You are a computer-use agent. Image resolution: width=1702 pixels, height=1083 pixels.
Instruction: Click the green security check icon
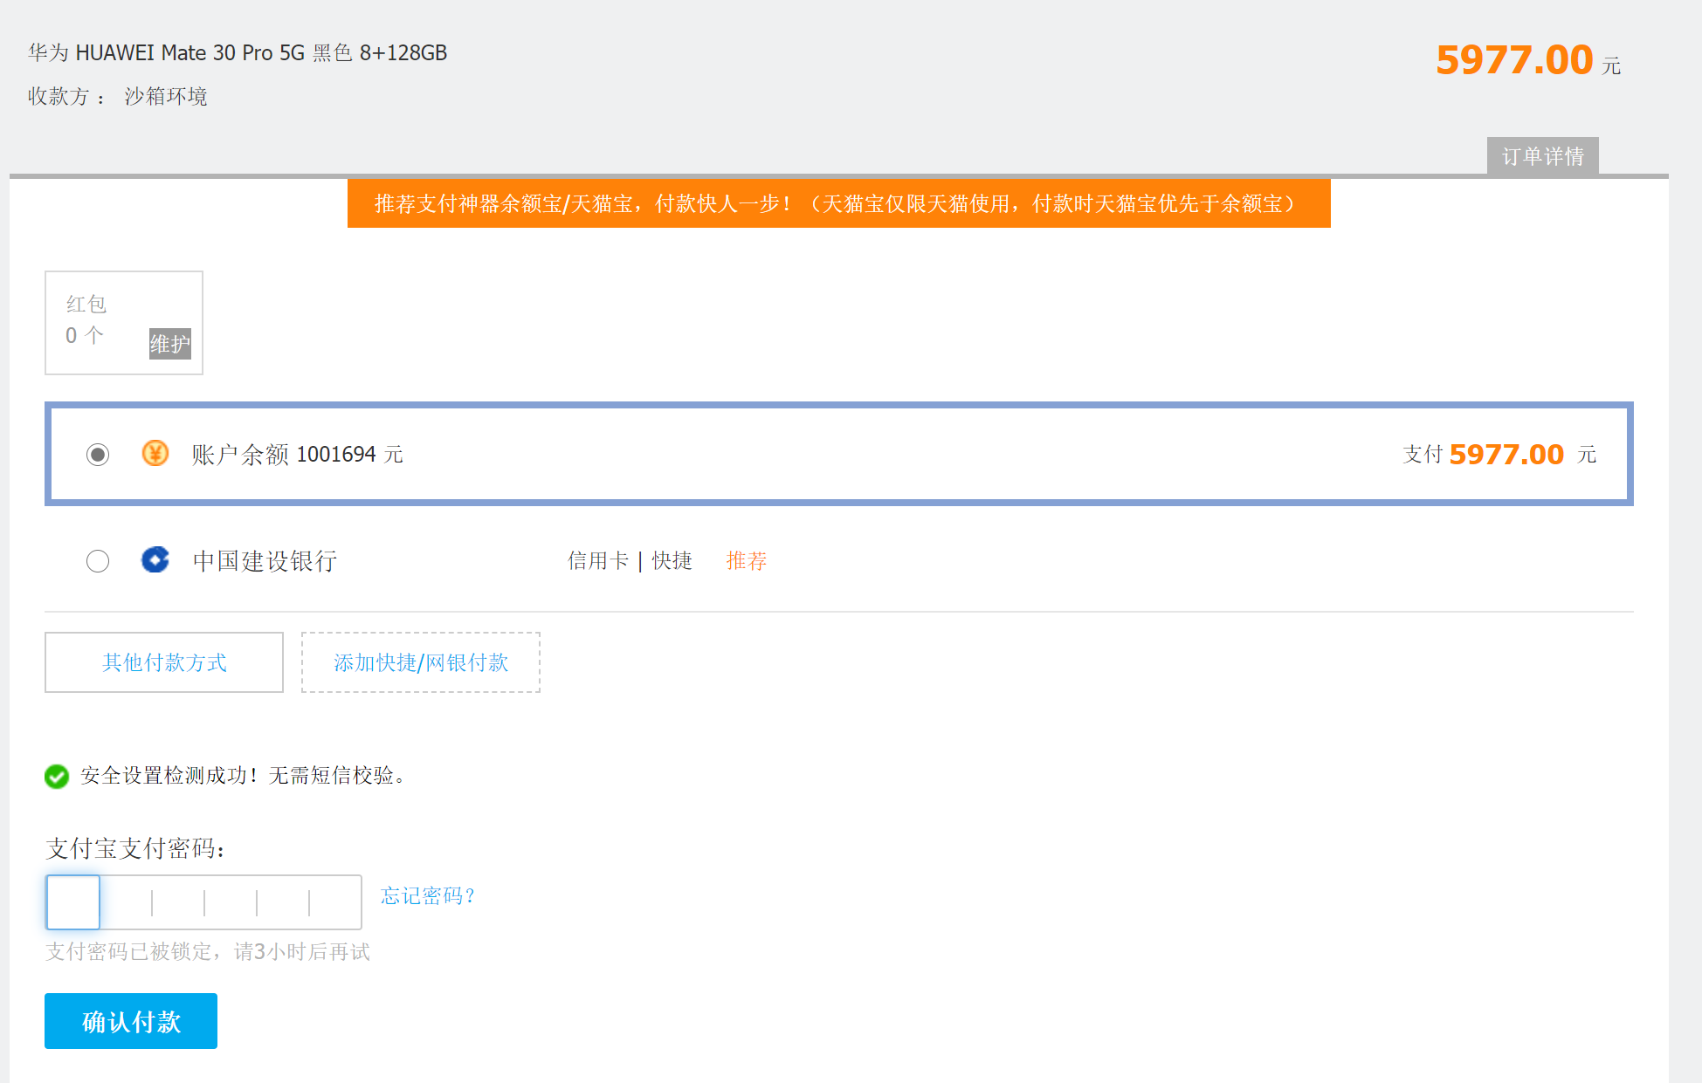(57, 776)
